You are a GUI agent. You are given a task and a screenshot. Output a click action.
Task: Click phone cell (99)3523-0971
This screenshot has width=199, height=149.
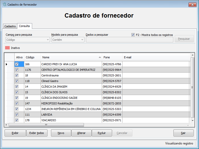click(112, 120)
